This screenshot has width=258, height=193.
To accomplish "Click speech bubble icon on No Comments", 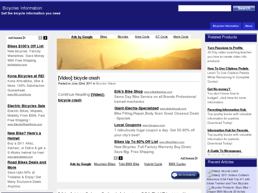I will (x=175, y=175).
